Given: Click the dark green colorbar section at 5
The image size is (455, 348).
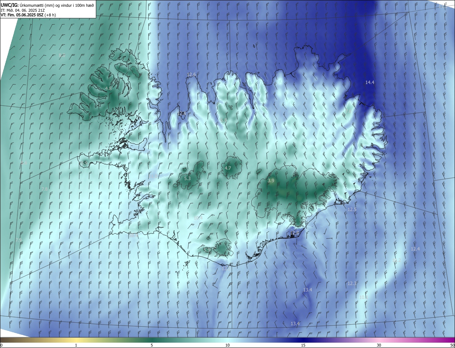Looking at the screenshot, I should point(152,340).
